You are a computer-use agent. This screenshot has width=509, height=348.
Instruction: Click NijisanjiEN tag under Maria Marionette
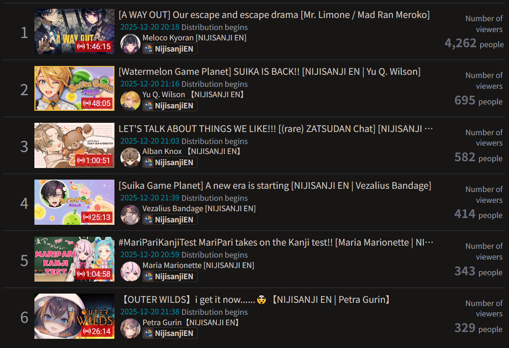coord(170,276)
